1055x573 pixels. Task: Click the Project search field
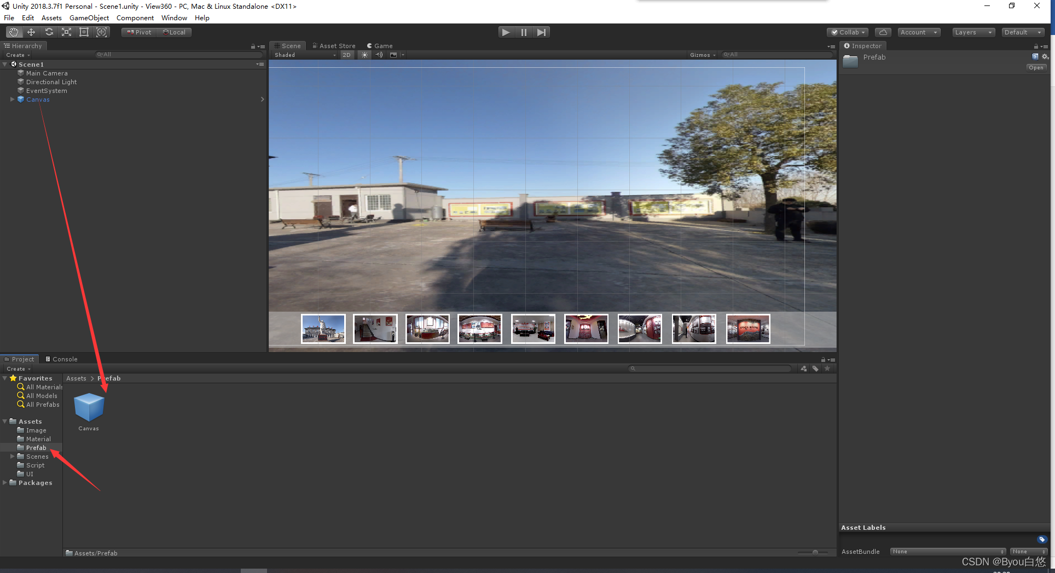(x=710, y=369)
